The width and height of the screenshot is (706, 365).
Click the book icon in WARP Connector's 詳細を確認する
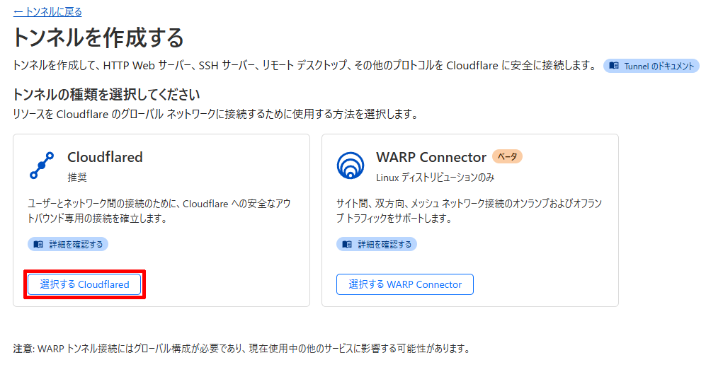click(x=347, y=244)
